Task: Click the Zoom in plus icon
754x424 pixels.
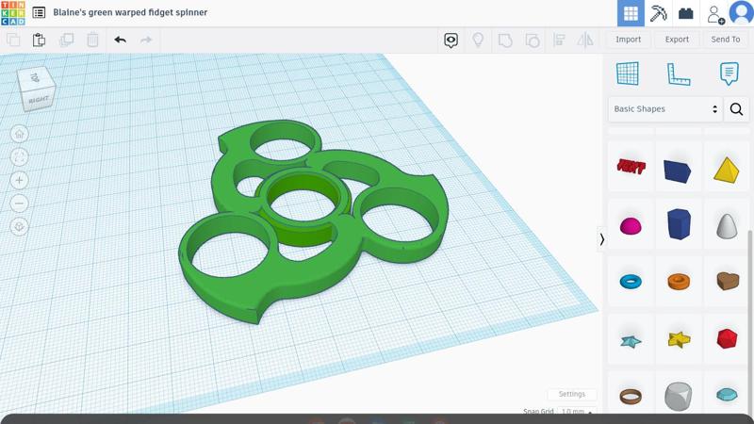Action: click(x=19, y=180)
